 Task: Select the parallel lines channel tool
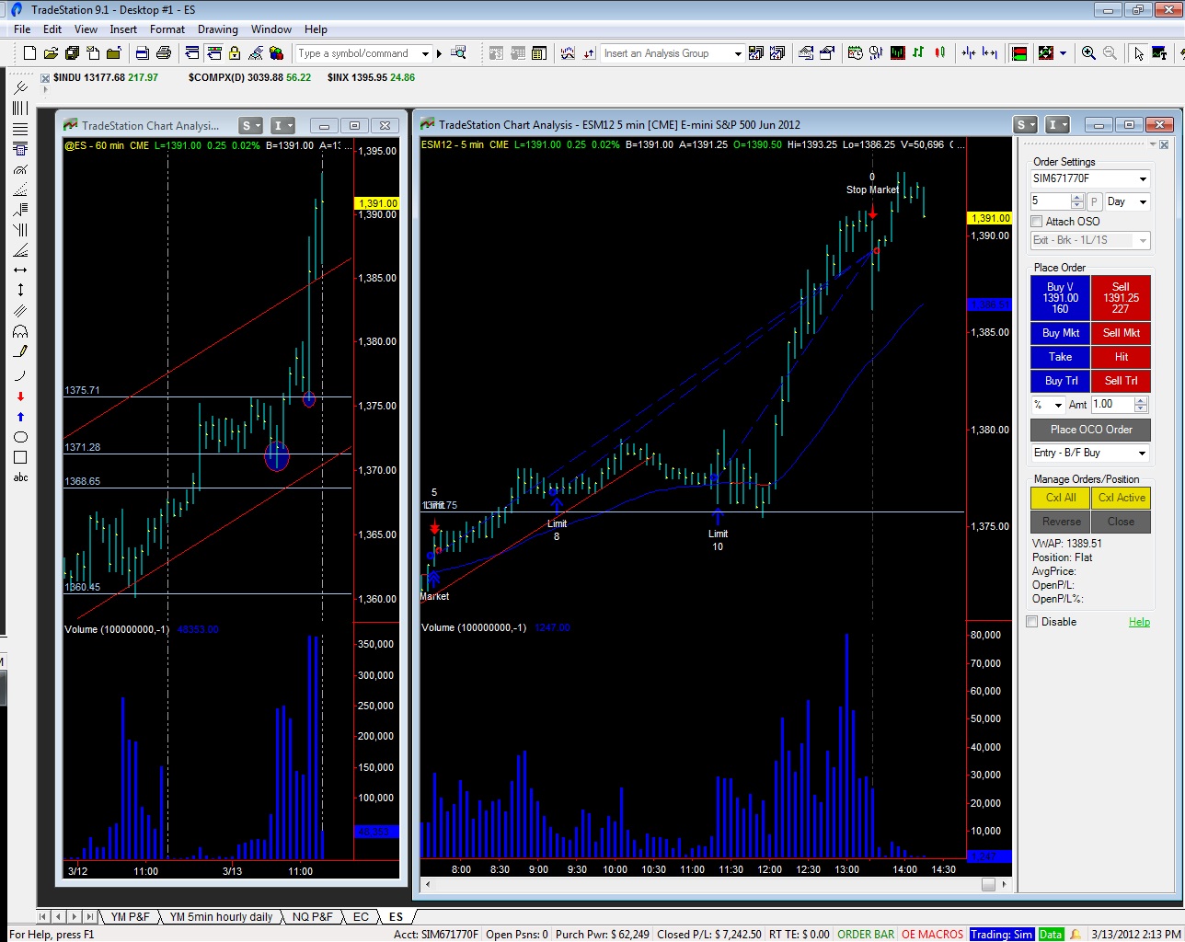(20, 310)
